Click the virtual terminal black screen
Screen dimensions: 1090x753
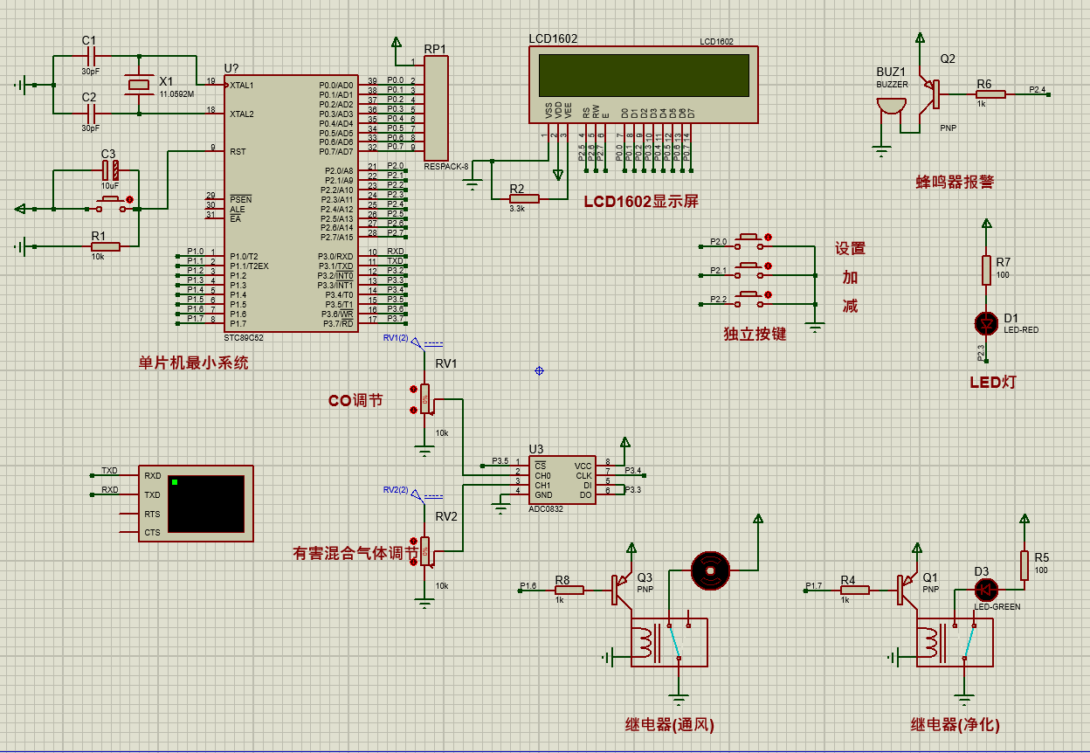pos(208,504)
